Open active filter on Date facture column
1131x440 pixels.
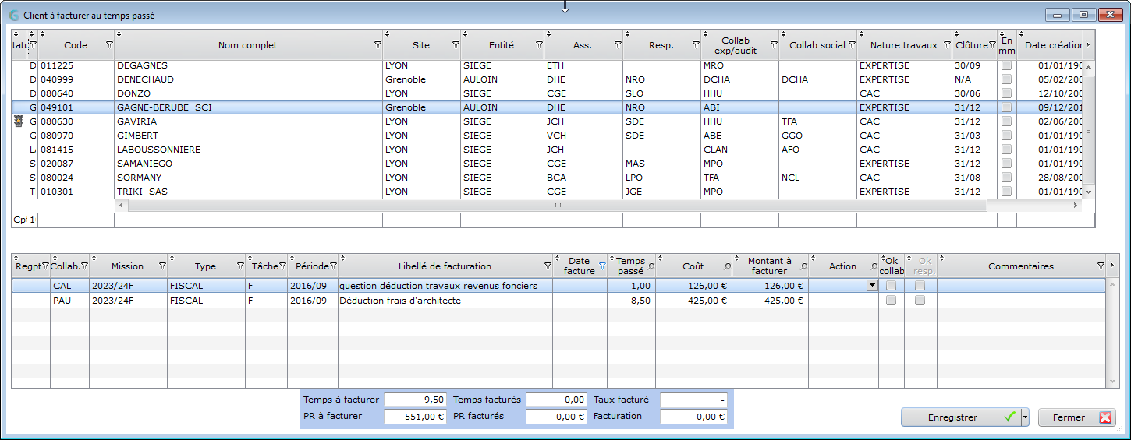click(601, 266)
